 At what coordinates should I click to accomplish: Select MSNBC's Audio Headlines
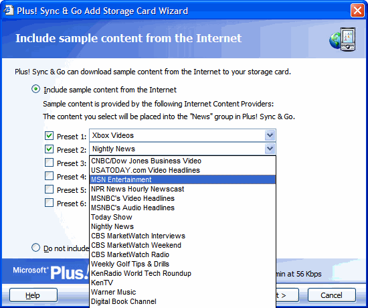(x=183, y=208)
